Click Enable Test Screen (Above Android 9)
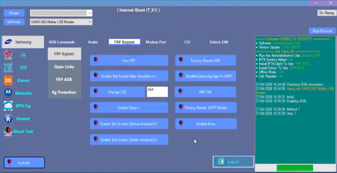Viewport: 337px width, 173px height. (129, 124)
